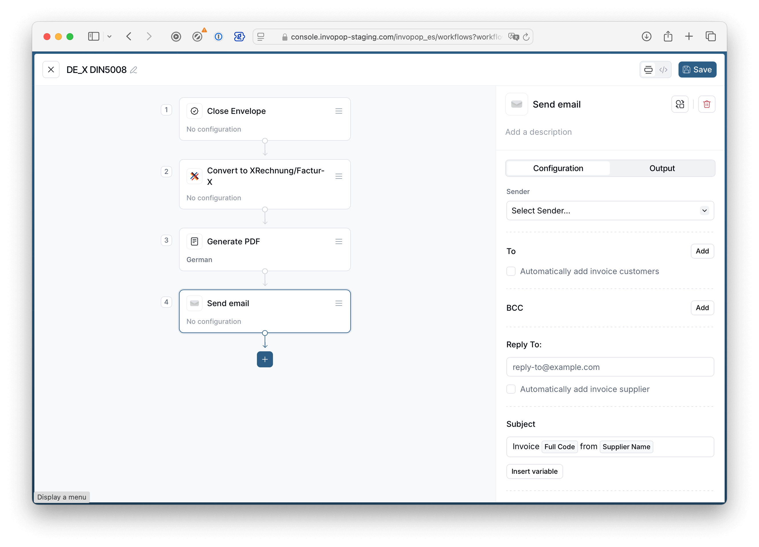The height and width of the screenshot is (547, 759).
Task: Show Safari reader view icon
Action: point(261,36)
